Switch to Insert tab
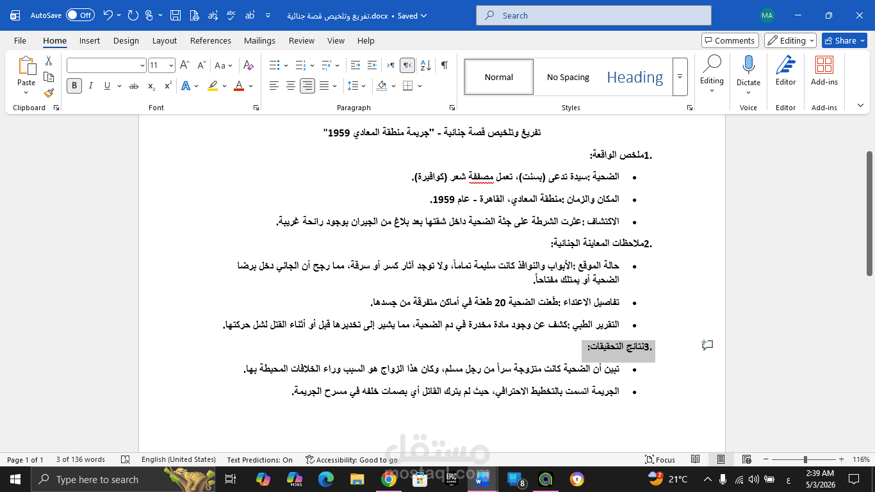 point(90,40)
